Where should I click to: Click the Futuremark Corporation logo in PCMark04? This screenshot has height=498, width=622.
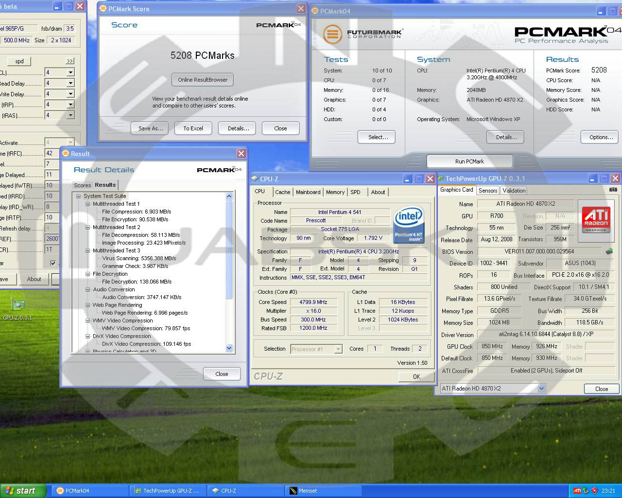tap(363, 34)
